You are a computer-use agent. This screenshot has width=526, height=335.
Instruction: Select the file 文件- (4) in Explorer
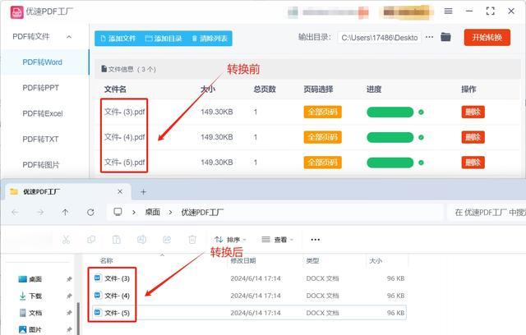pos(117,296)
